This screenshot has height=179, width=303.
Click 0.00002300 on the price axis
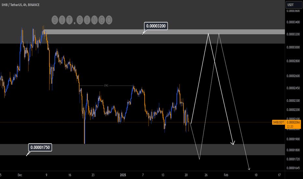pos(293,101)
